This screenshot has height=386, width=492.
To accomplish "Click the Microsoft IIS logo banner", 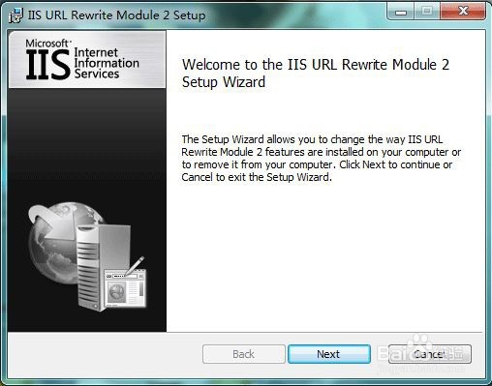I will [87, 59].
